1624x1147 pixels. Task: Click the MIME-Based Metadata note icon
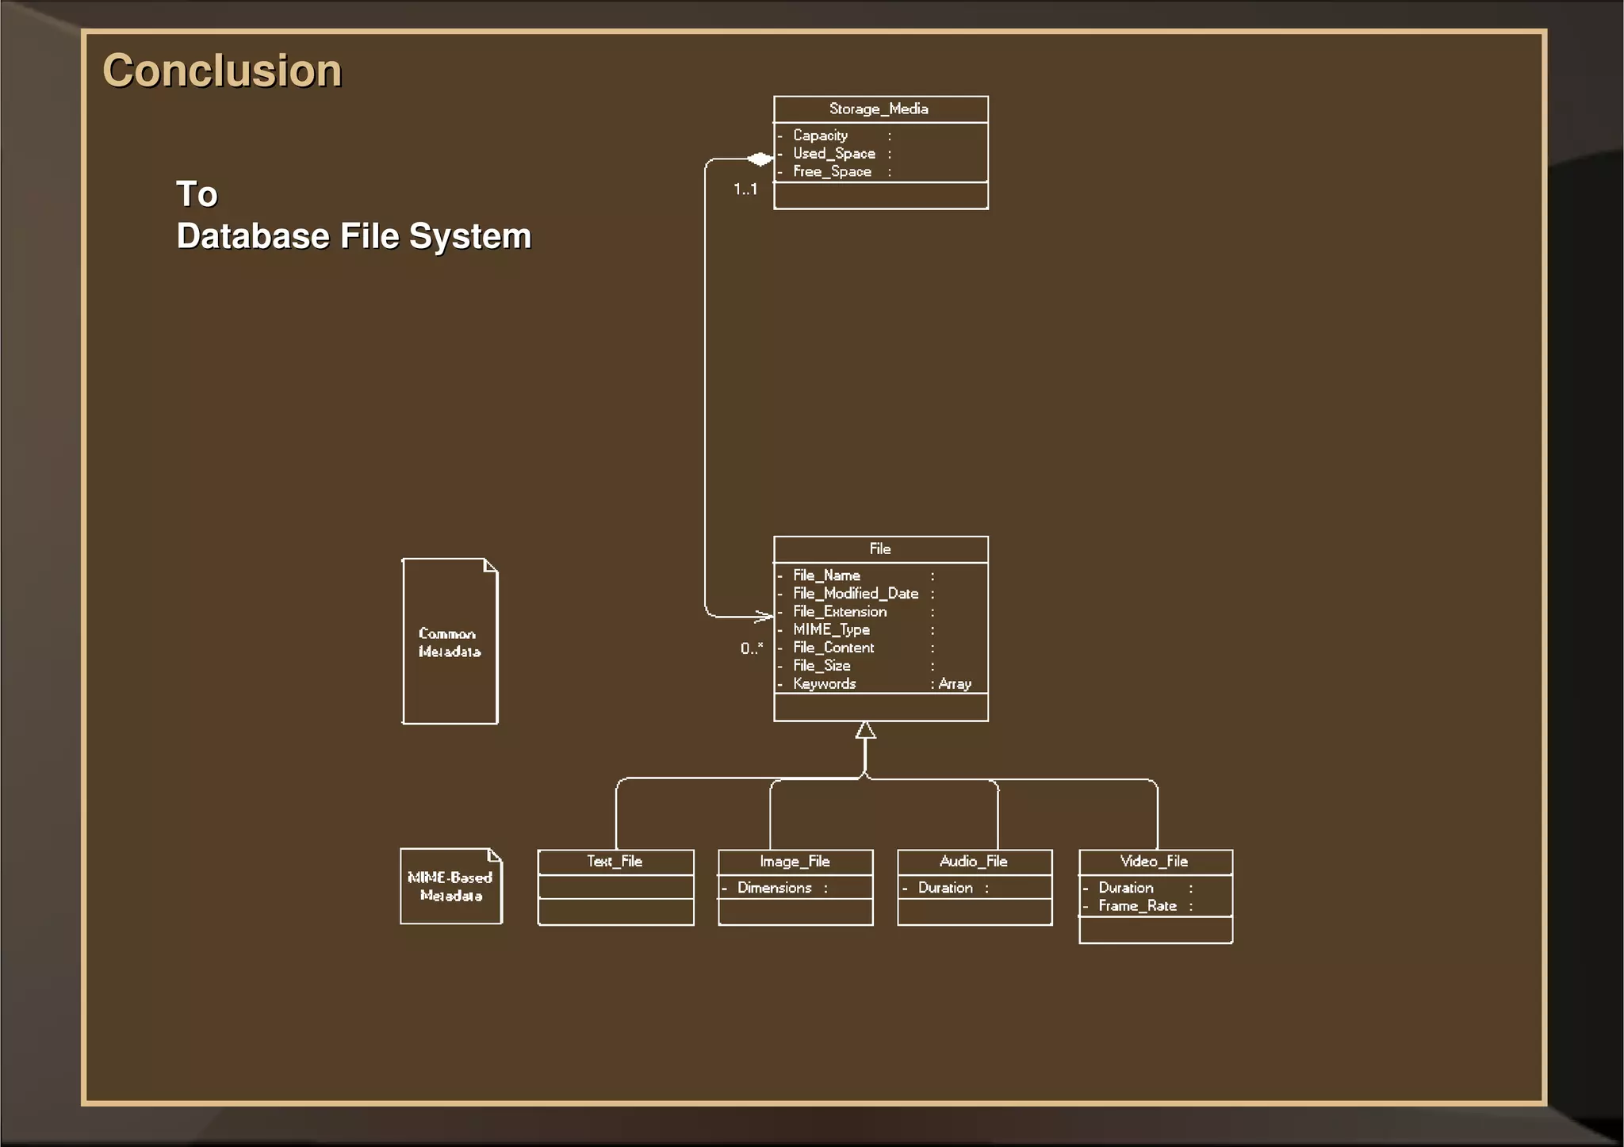point(450,886)
